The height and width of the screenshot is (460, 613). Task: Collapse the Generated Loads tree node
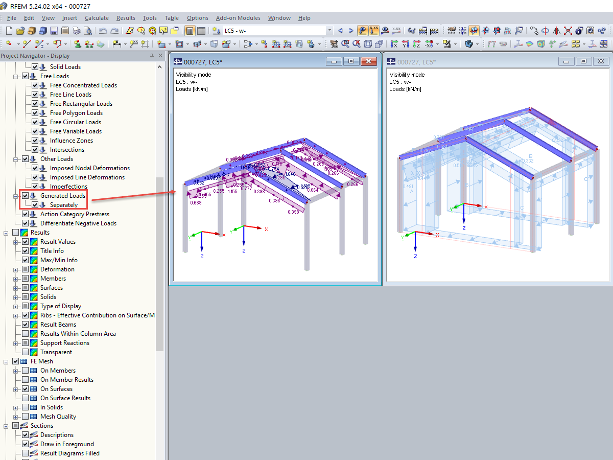pyautogui.click(x=16, y=196)
